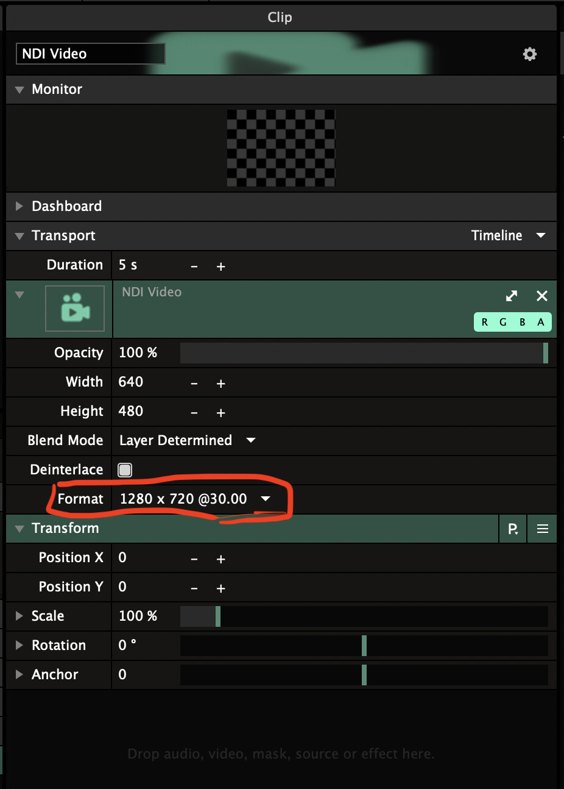Toggle the R color channel
564x789 pixels.
(485, 322)
